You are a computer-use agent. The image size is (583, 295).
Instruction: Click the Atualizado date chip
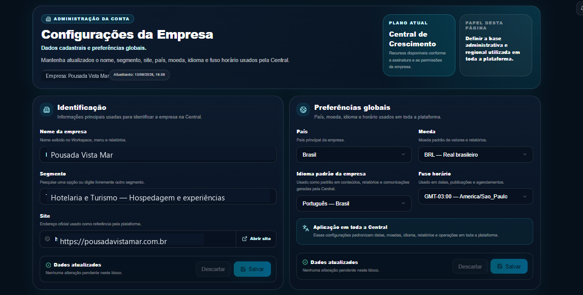(x=139, y=75)
